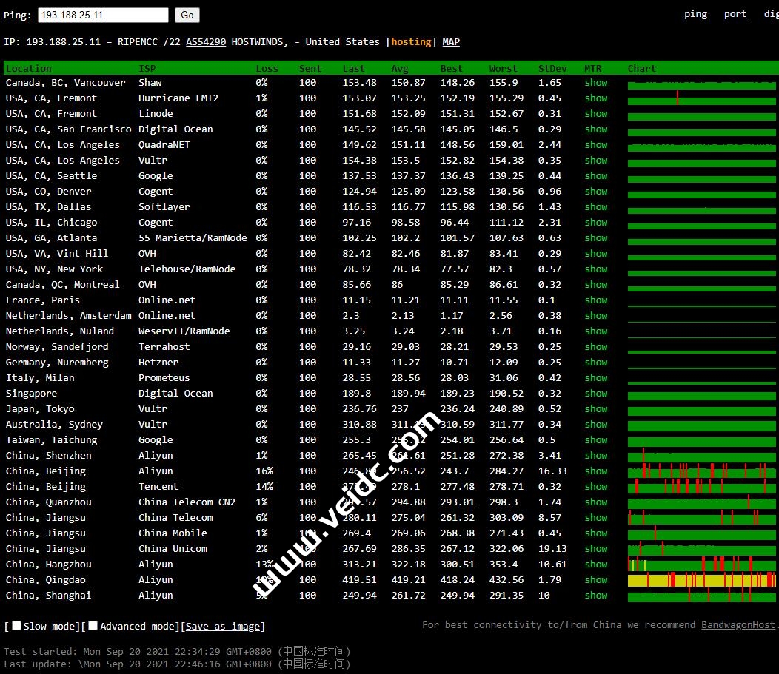Click the Go button next to Ping field
The height and width of the screenshot is (674, 779).
[187, 15]
